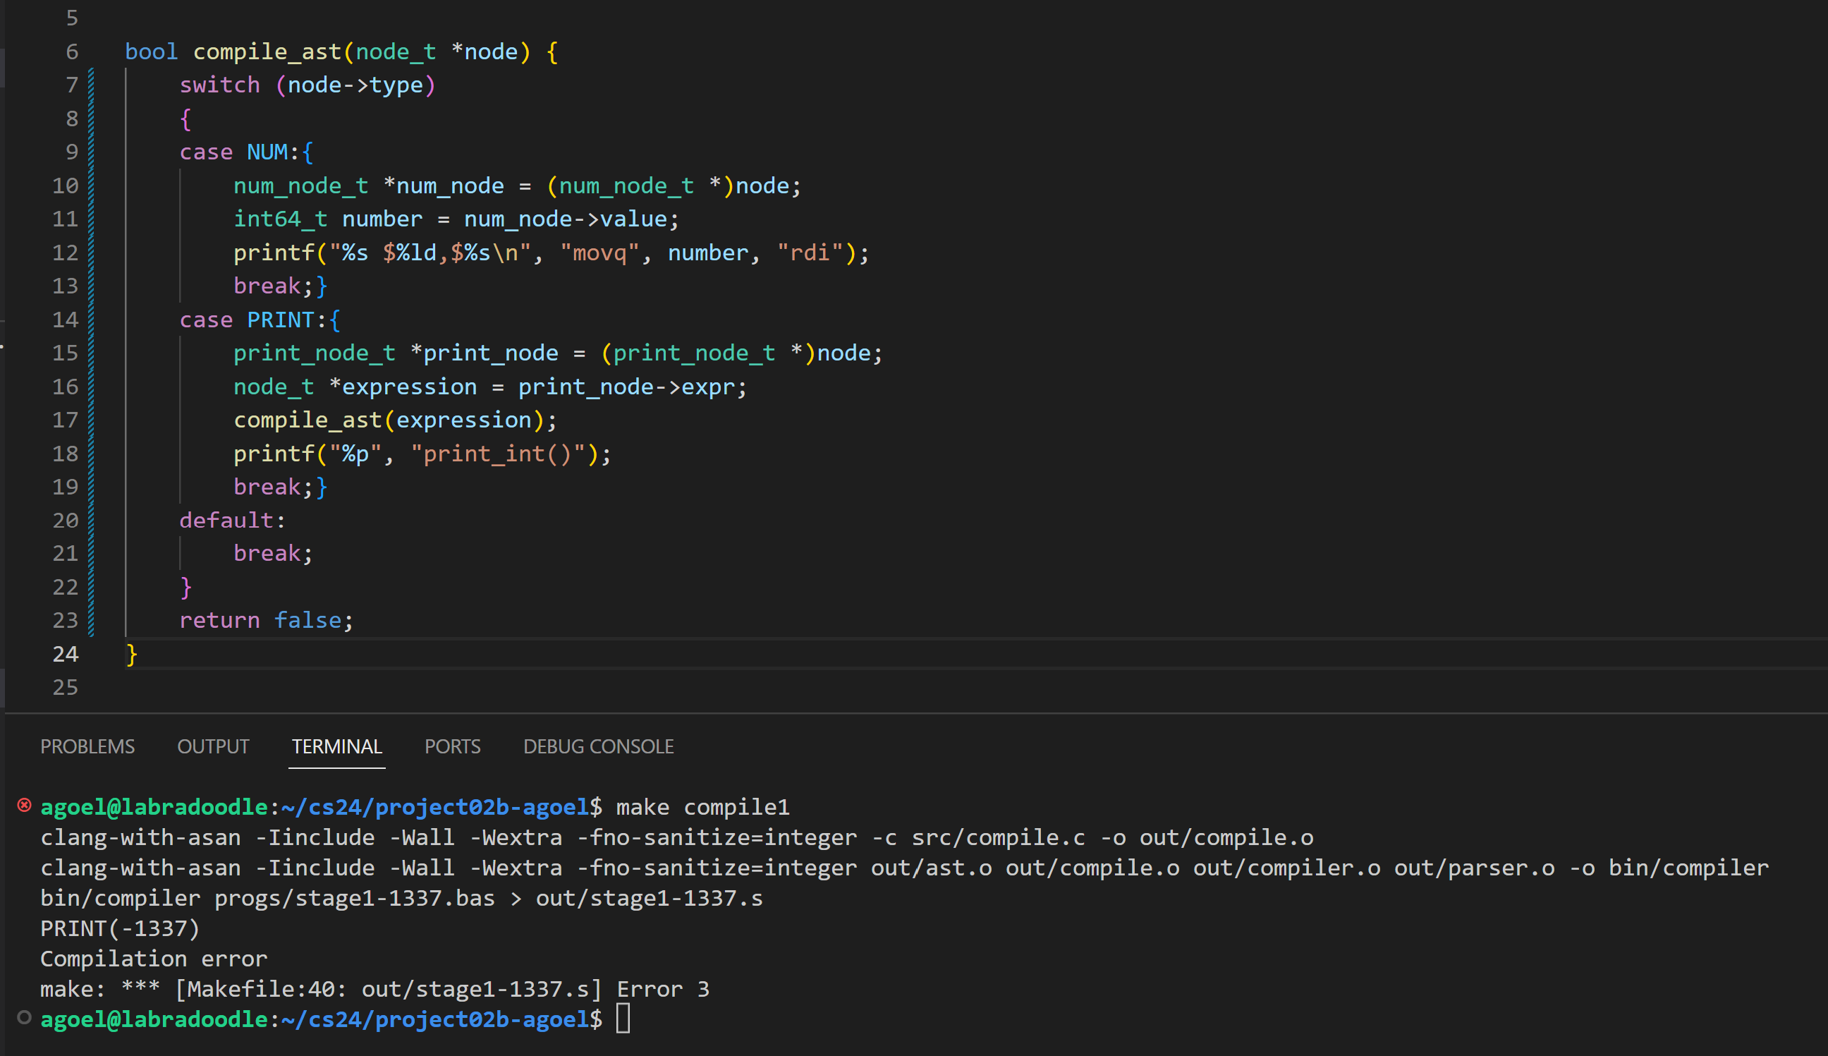Click line number 12 in the gutter
The image size is (1828, 1056).
(66, 253)
